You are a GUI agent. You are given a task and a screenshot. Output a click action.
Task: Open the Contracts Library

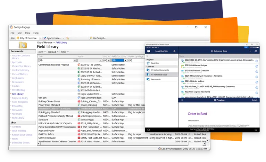(x=20, y=70)
